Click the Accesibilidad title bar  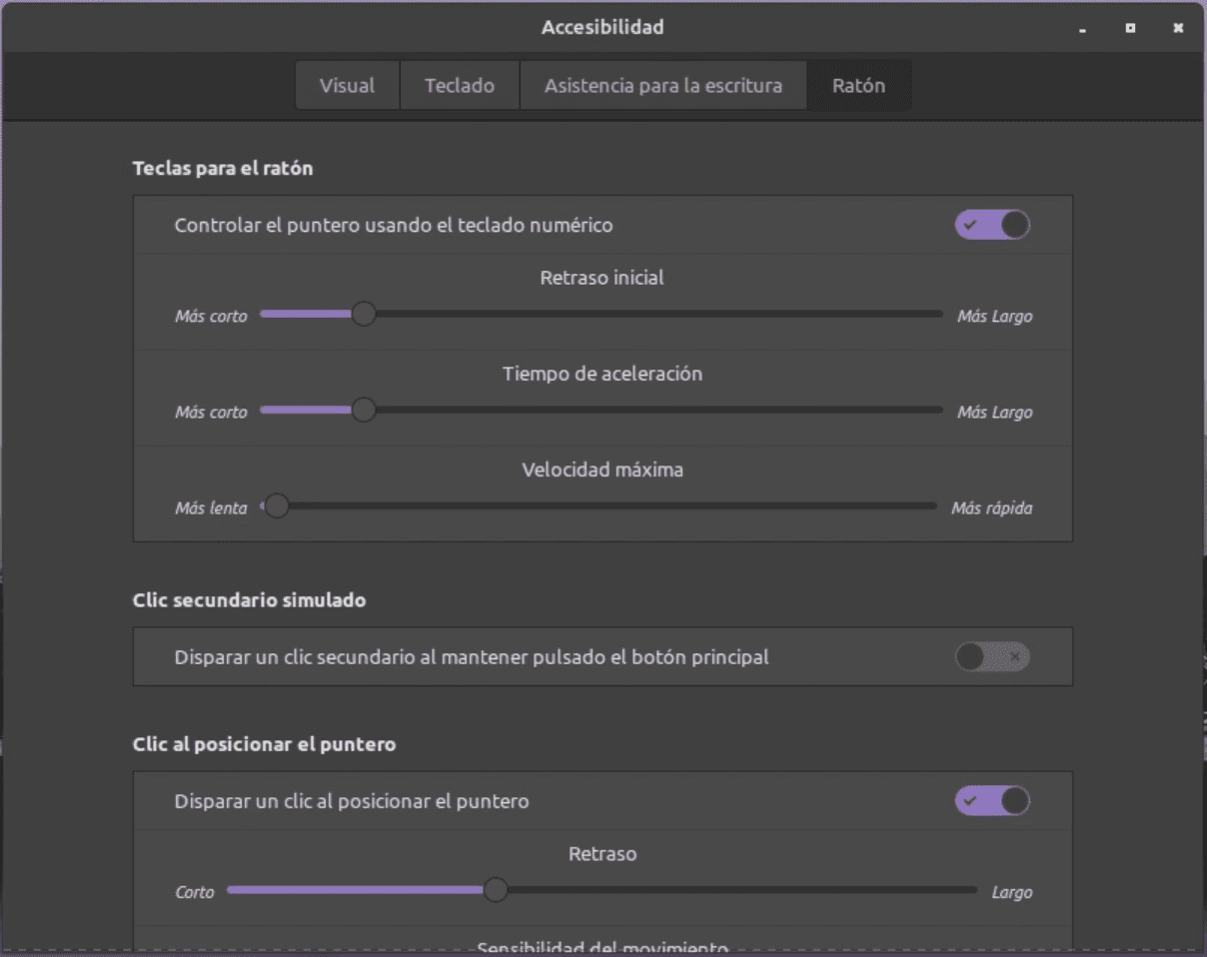pos(603,27)
